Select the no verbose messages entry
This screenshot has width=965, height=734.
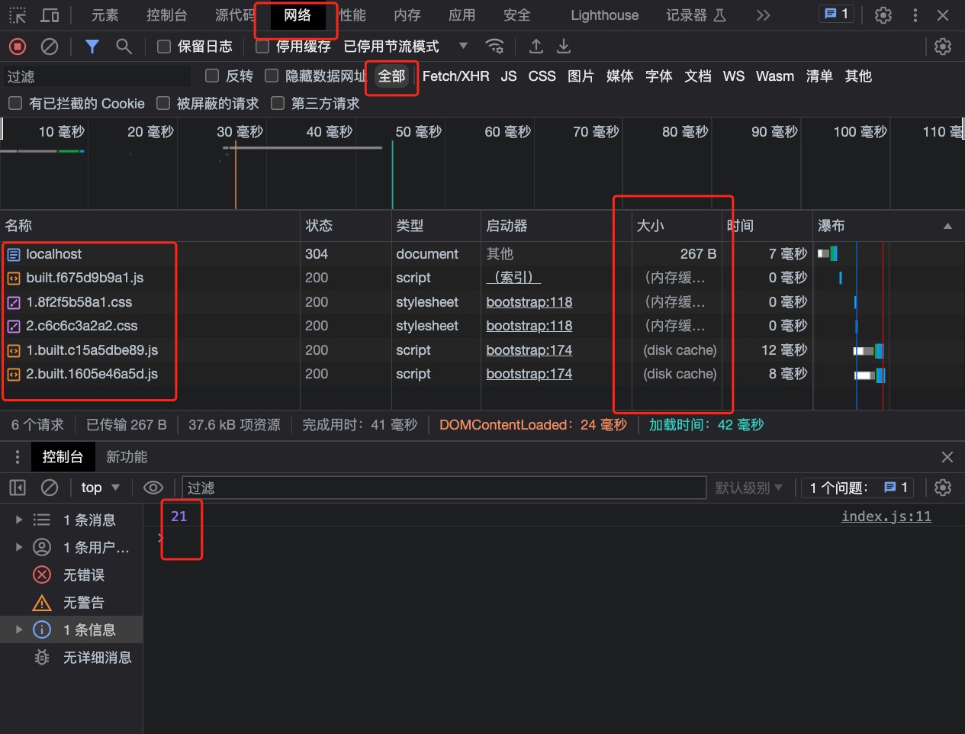click(x=72, y=658)
